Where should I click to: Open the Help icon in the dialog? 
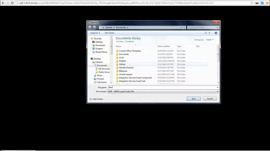pyautogui.click(x=216, y=33)
